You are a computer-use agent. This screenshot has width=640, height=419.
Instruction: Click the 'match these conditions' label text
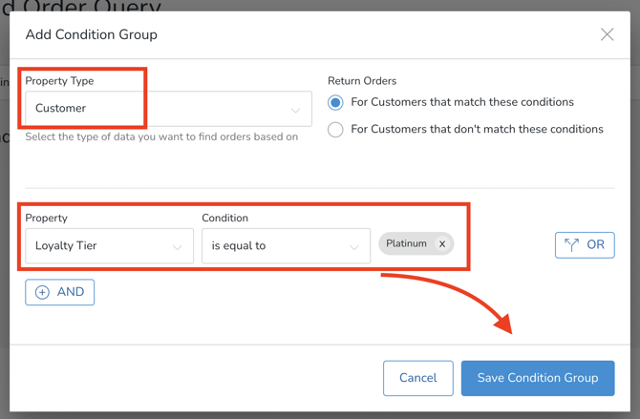pyautogui.click(x=462, y=102)
